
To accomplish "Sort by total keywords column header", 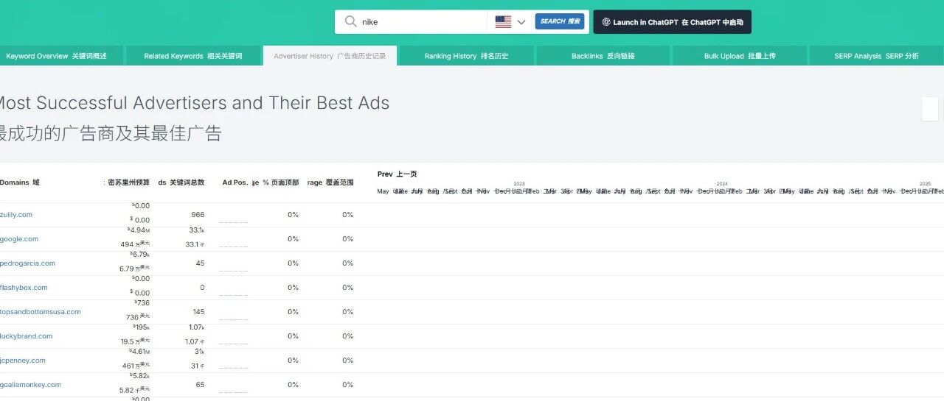I will 181,182.
